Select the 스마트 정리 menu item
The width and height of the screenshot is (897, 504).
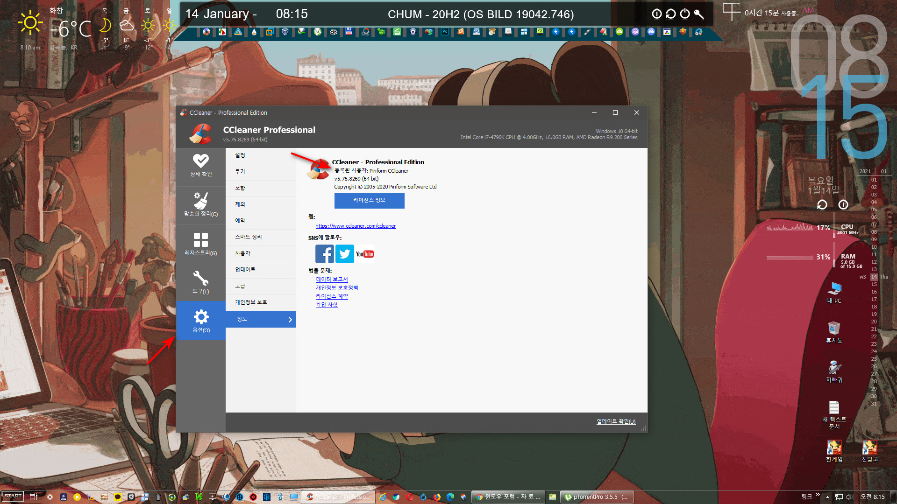click(x=261, y=237)
